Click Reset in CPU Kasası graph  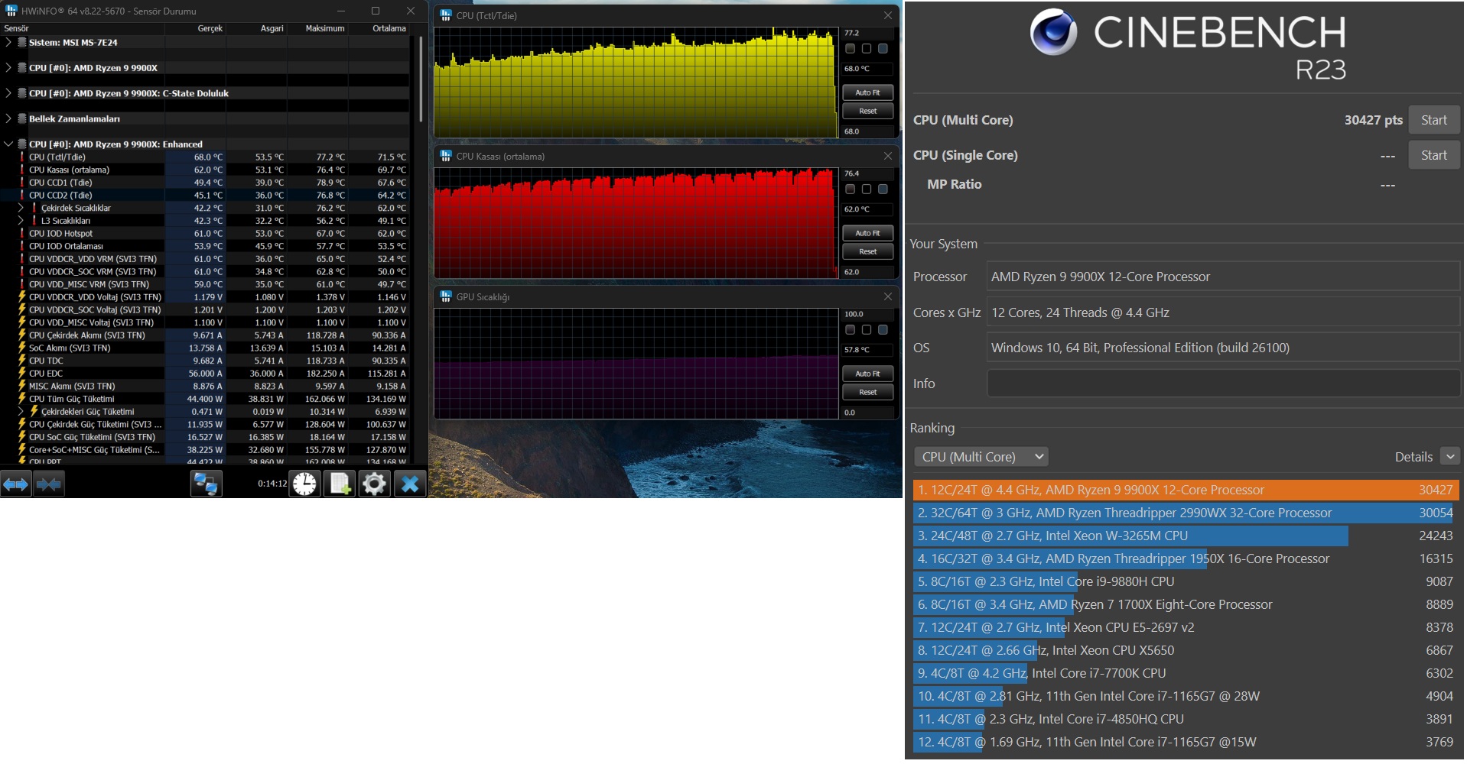pyautogui.click(x=867, y=251)
